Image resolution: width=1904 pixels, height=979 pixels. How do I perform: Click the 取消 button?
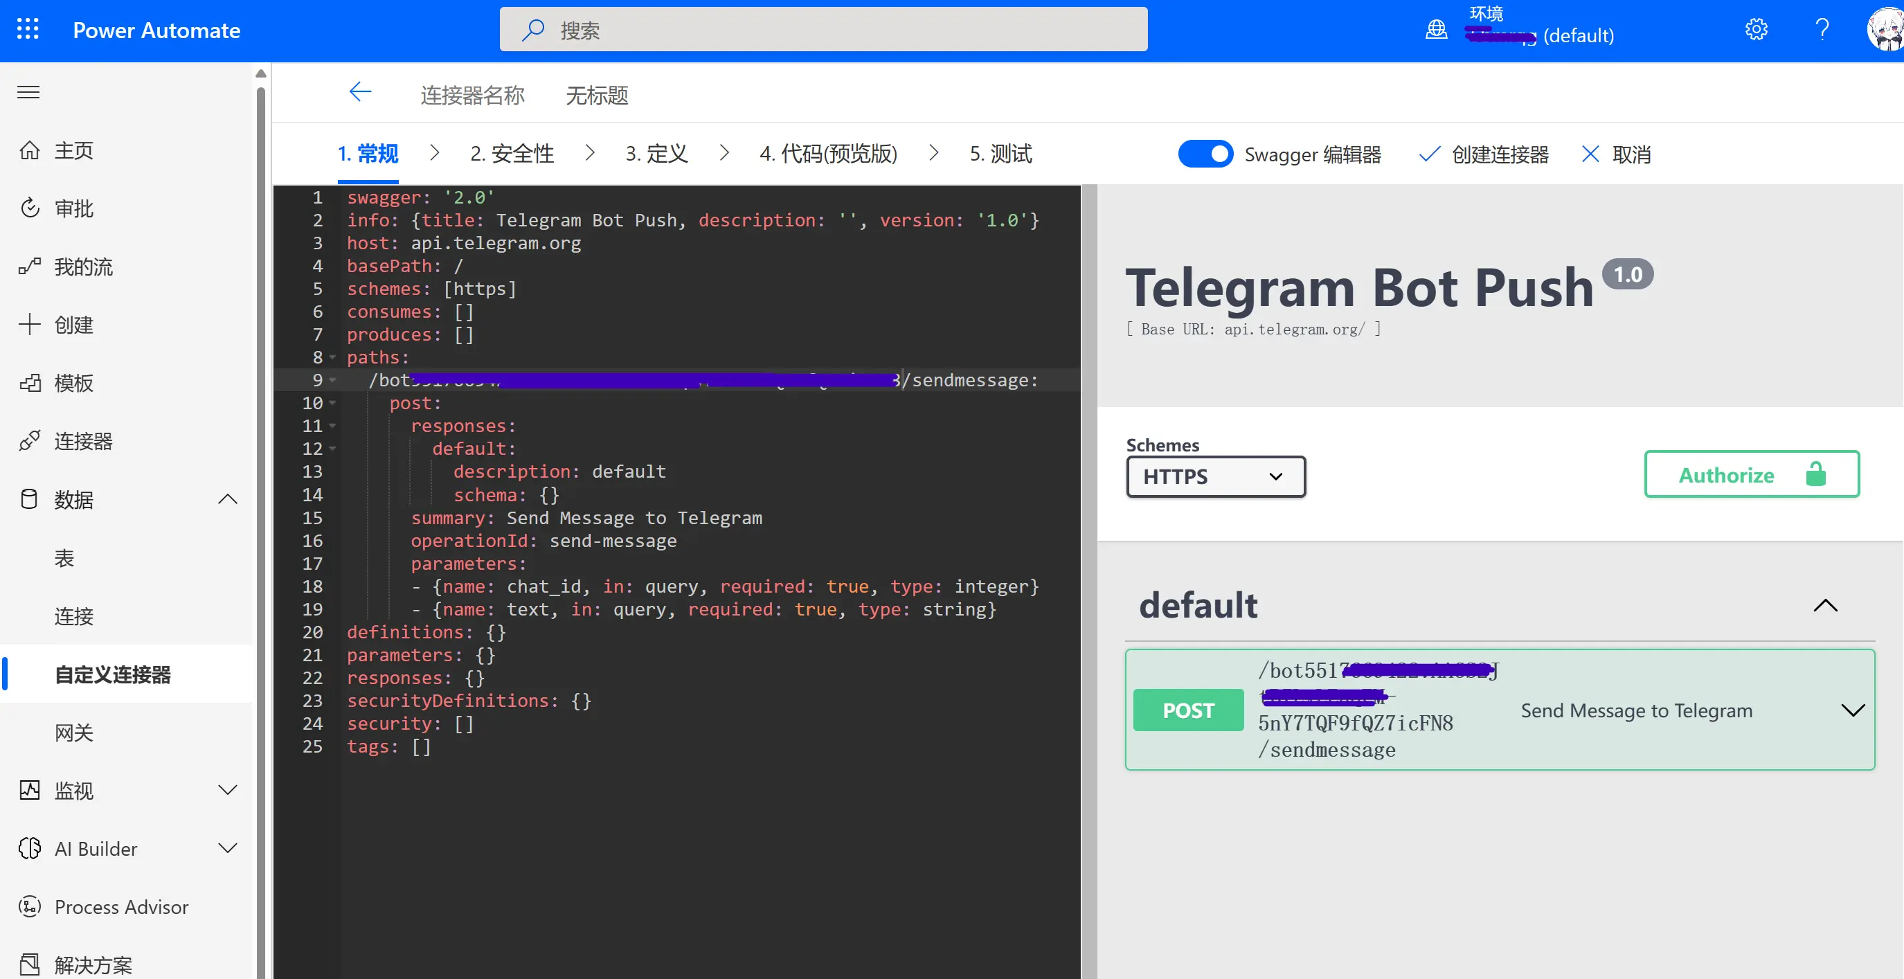(x=1616, y=154)
